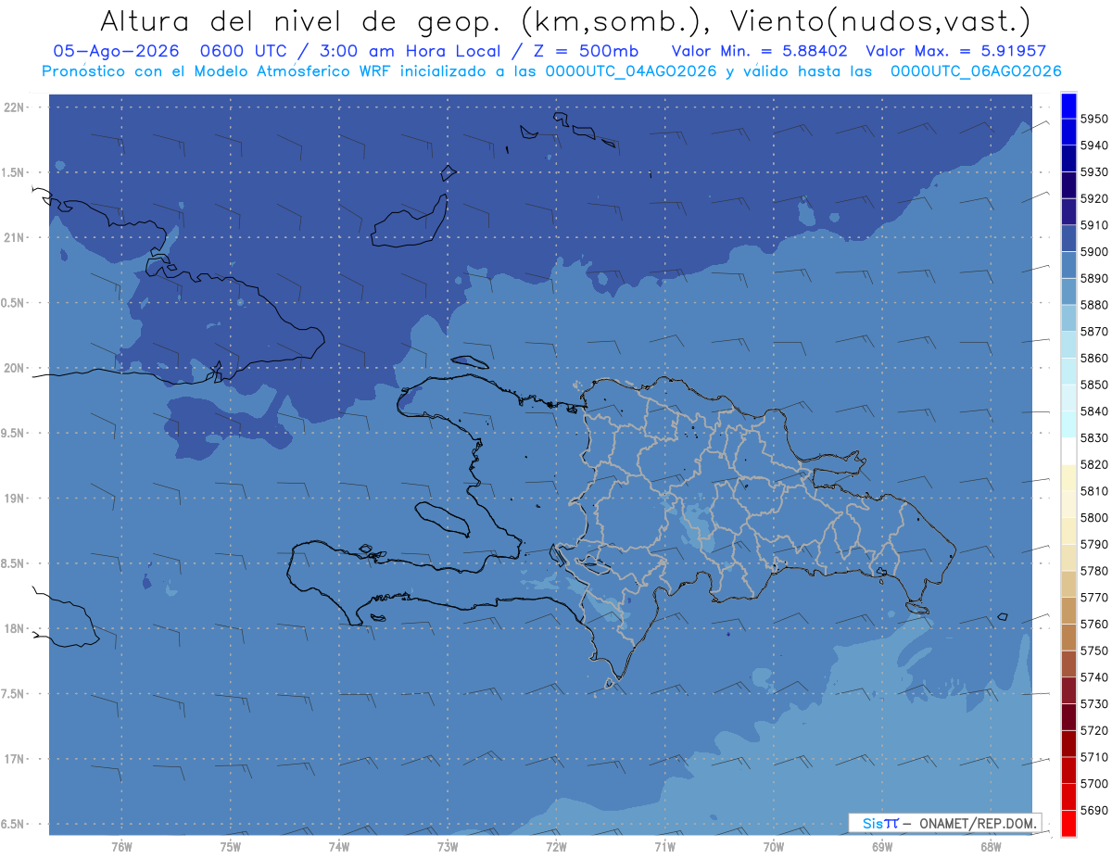1112x859 pixels.
Task: Click the 5930 colorbar label
Action: [x=1094, y=172]
